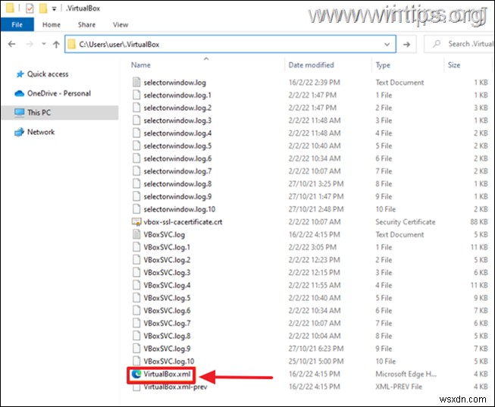
Task: Sort by Size column header
Action: point(454,65)
